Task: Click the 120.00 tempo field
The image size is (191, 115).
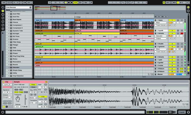Action: pos(10,3)
